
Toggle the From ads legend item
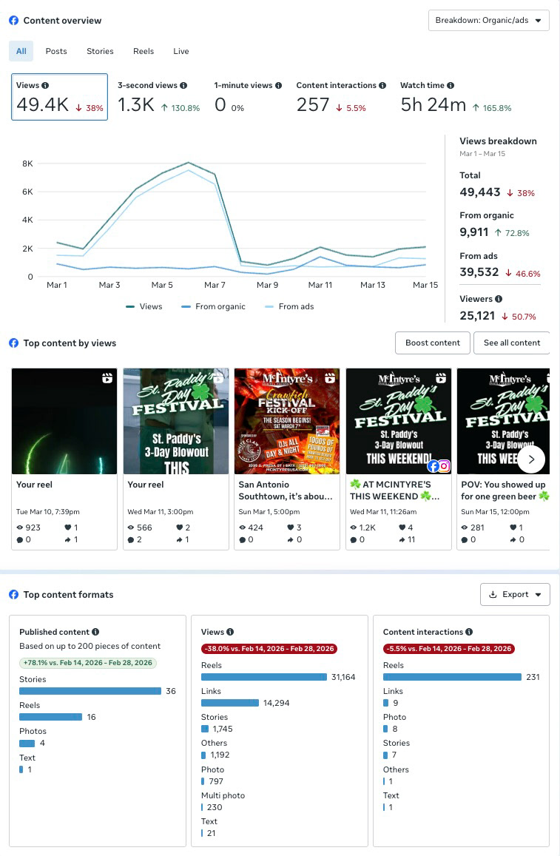tap(289, 306)
